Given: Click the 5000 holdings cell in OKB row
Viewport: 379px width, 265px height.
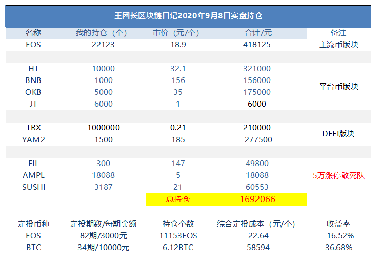Looking at the screenshot, I should (104, 92).
